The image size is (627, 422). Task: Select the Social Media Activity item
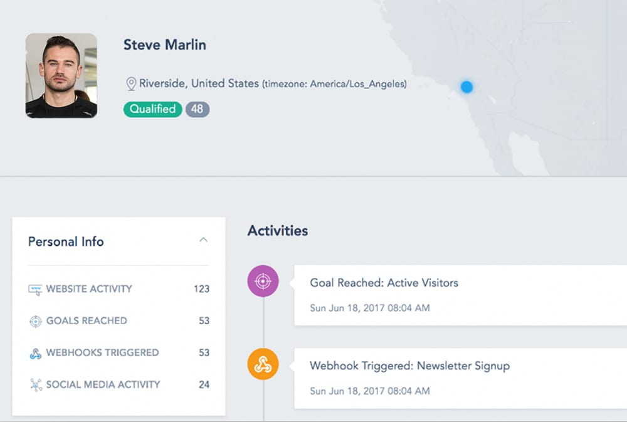[103, 384]
